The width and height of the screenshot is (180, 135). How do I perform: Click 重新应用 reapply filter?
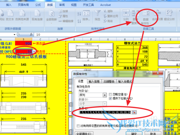pos(111,16)
